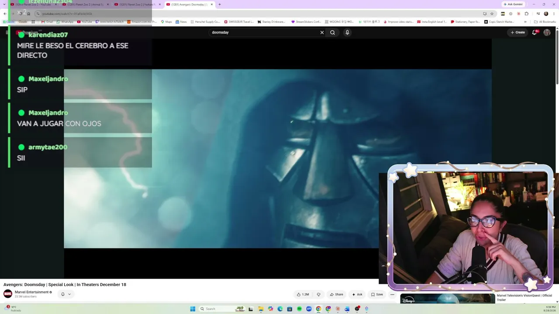Open the StreamStickers bookmark
This screenshot has height=314, width=559.
(306, 22)
